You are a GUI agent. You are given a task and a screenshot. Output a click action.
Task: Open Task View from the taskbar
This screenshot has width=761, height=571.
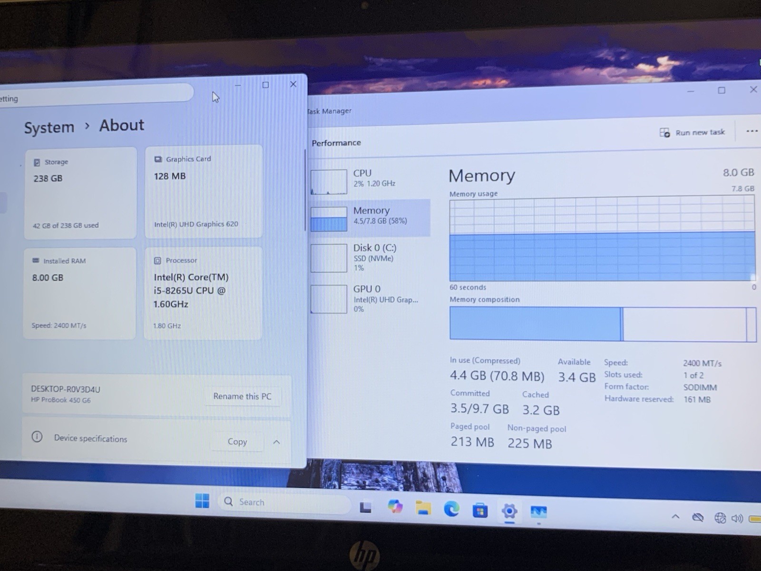365,507
